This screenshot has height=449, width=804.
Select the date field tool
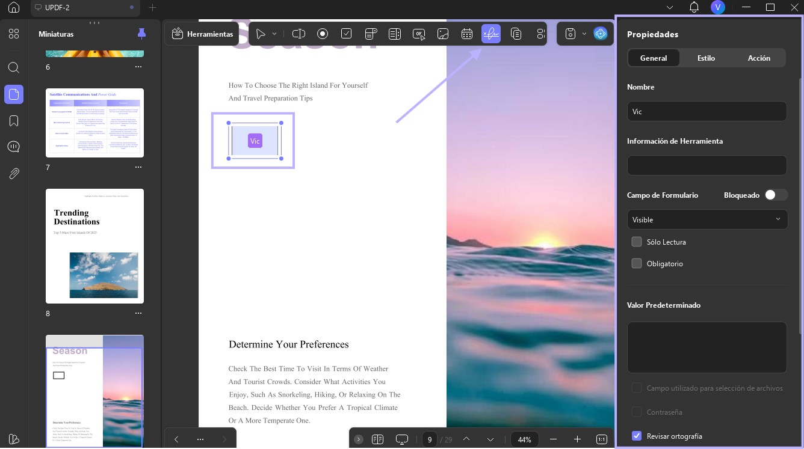[467, 34]
